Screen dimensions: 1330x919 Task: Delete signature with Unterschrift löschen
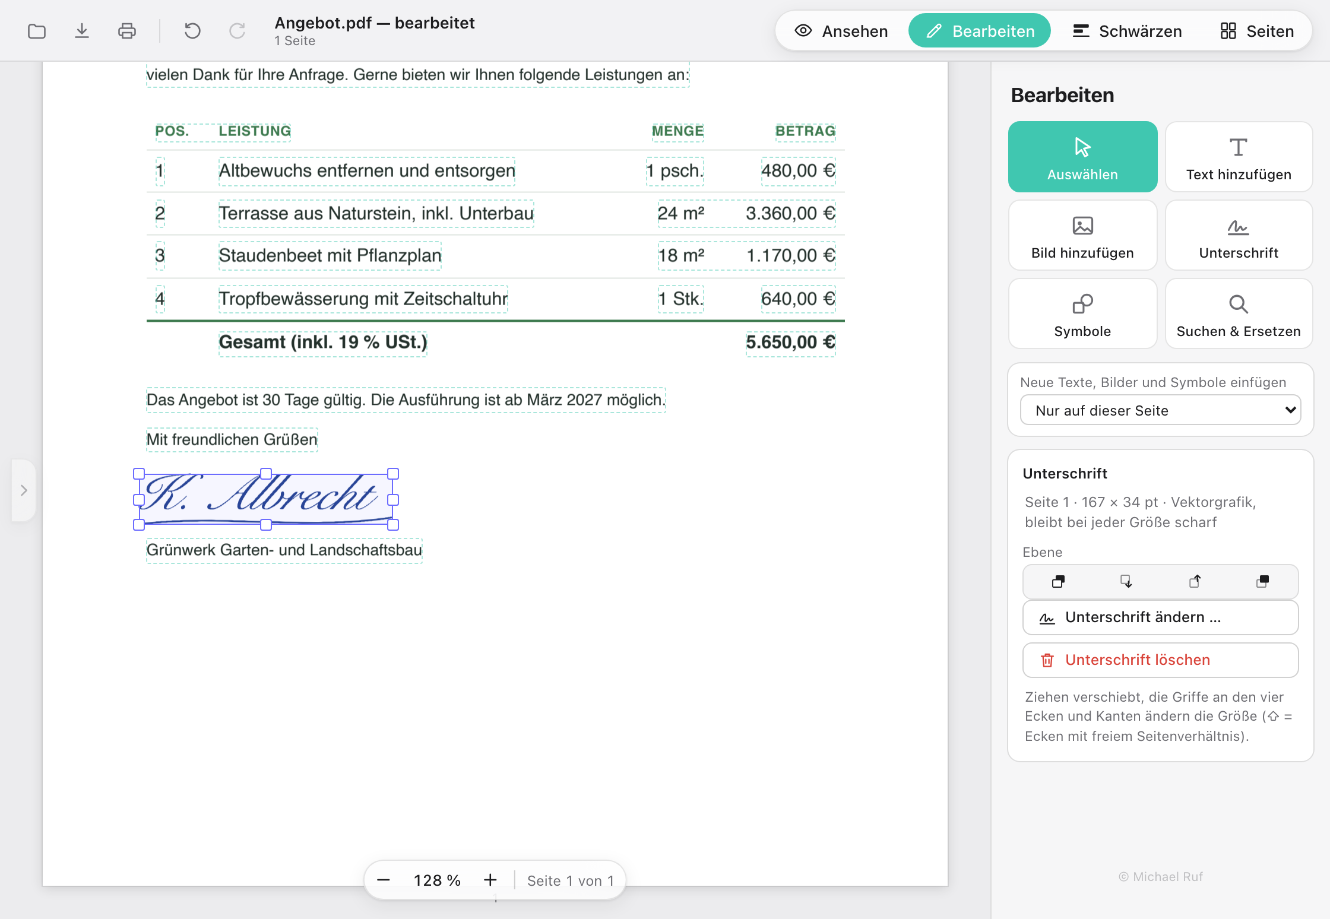click(1160, 660)
